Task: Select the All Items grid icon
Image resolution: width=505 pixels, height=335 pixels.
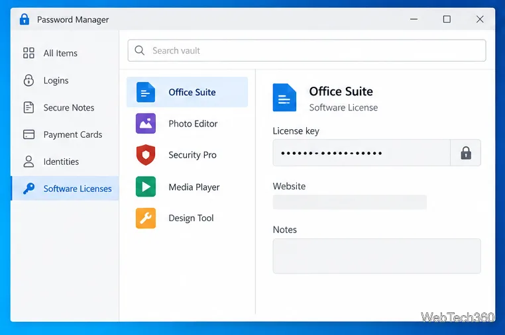Action: tap(28, 53)
